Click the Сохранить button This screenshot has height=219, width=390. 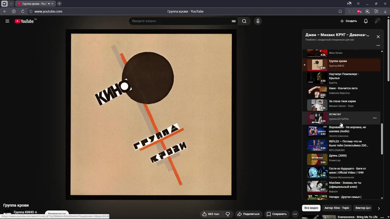[x=277, y=214]
